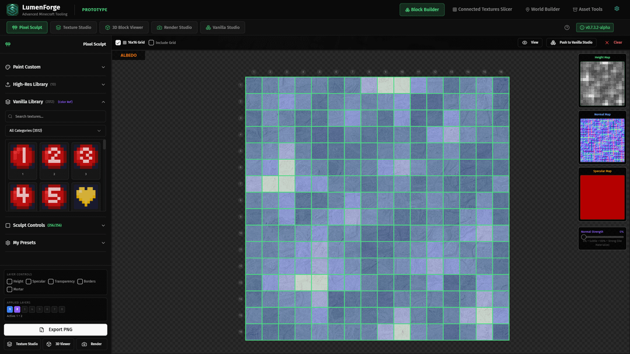Viewport: 630px width, 354px height.
Task: Click the green icon beside Pixel Sculpt header
Action: point(8,44)
